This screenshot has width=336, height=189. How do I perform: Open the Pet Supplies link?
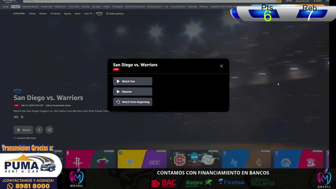click(x=117, y=7)
